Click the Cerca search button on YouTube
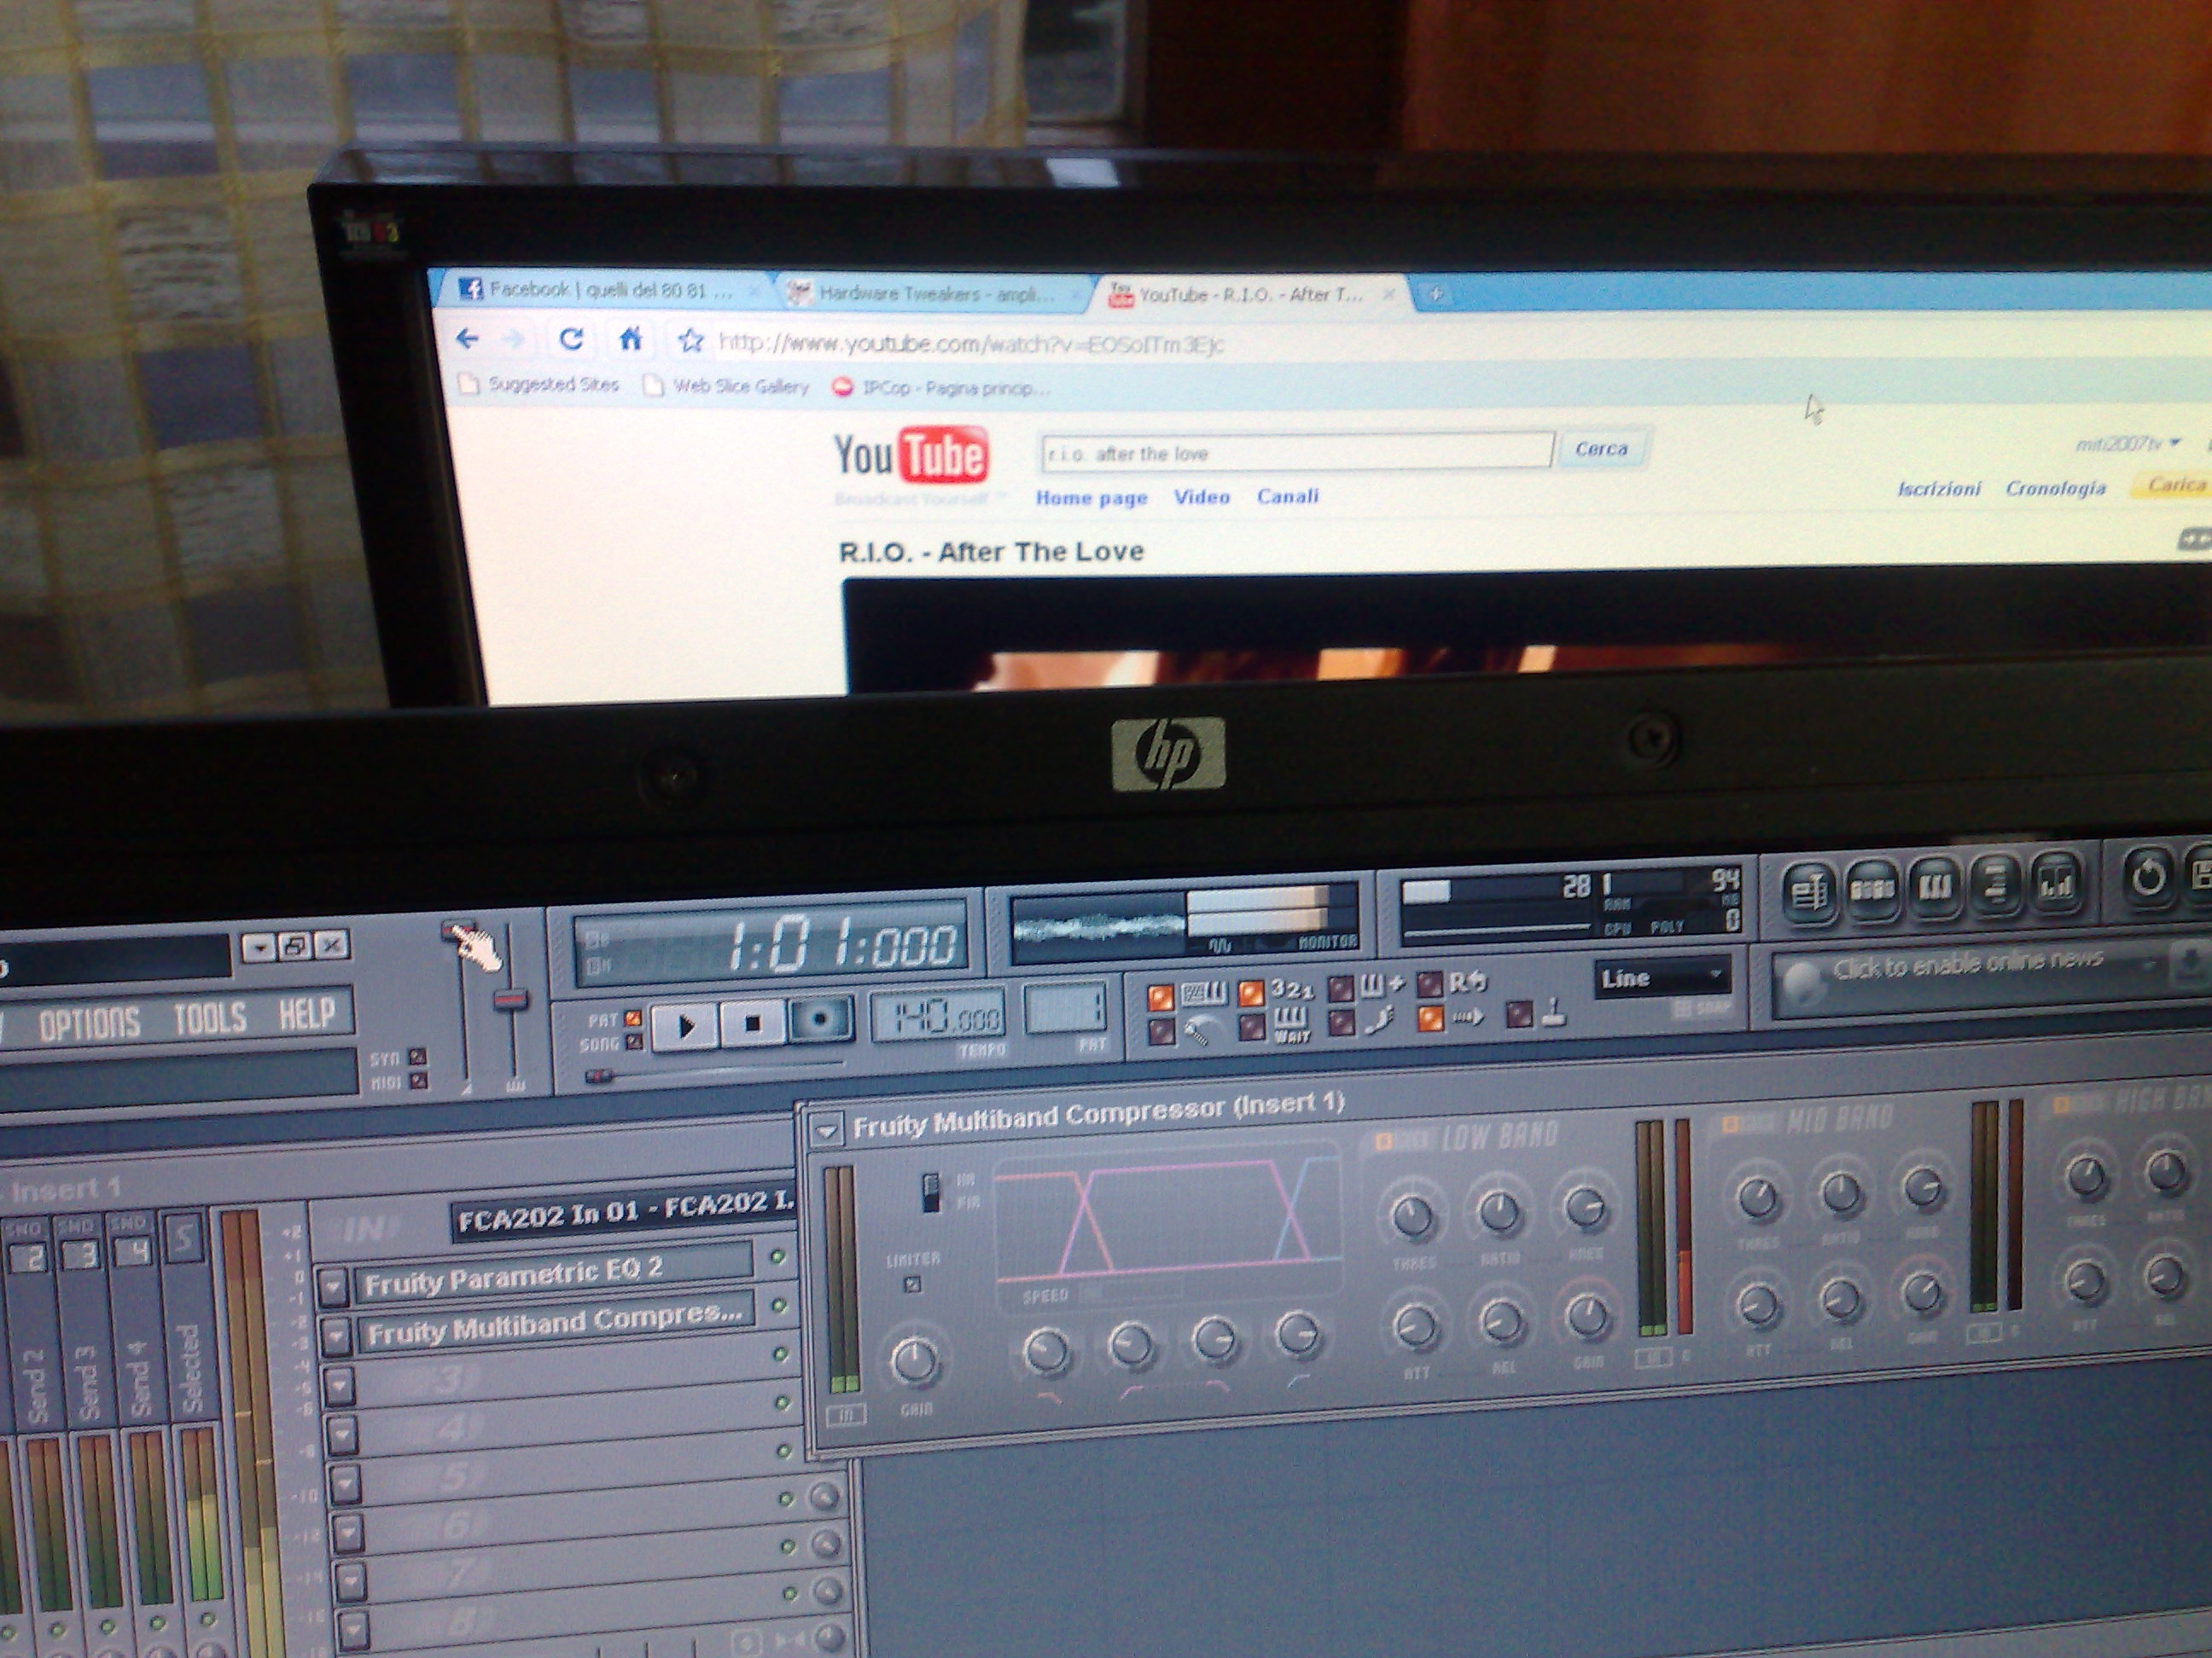Image resolution: width=2212 pixels, height=1658 pixels. (x=1601, y=449)
